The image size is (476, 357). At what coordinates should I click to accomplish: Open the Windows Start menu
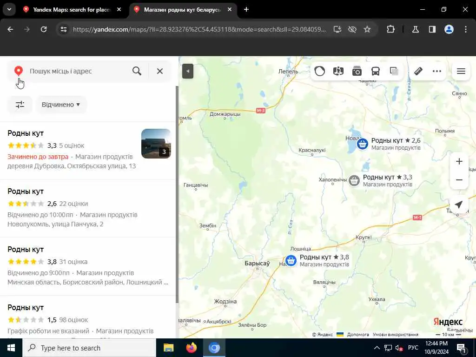pos(11,348)
